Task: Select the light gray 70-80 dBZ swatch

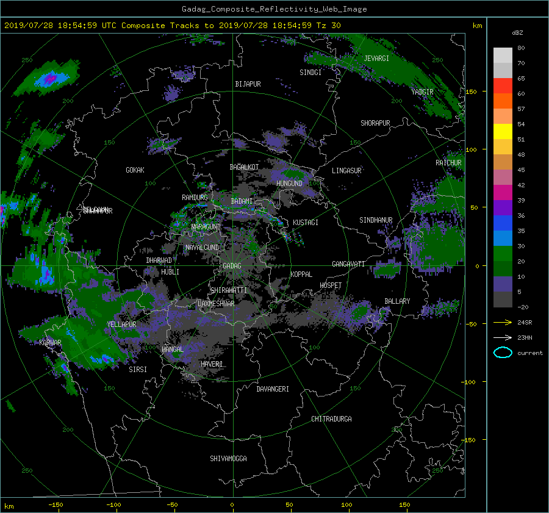Action: [503, 56]
